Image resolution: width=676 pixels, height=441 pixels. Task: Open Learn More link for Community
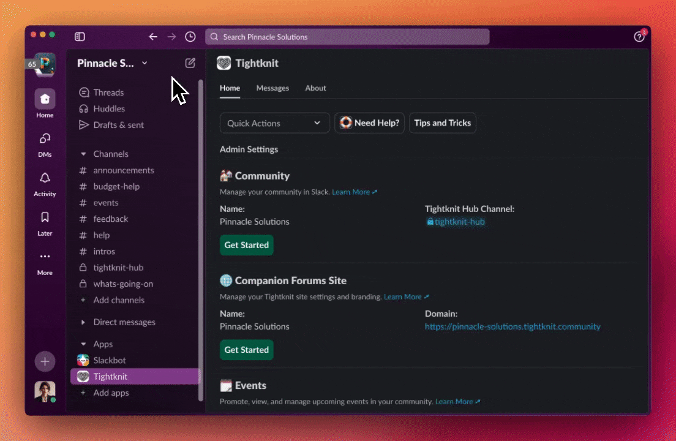pyautogui.click(x=355, y=192)
